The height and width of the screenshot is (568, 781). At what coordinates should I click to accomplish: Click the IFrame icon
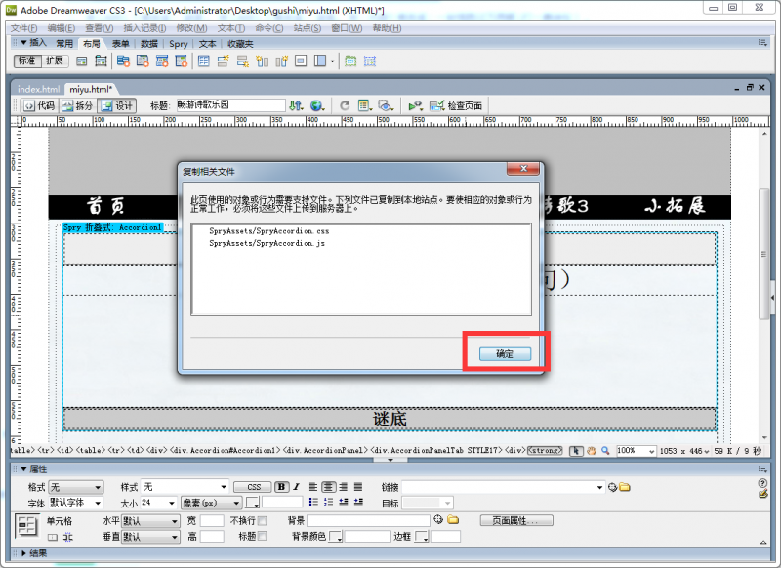[x=301, y=61]
